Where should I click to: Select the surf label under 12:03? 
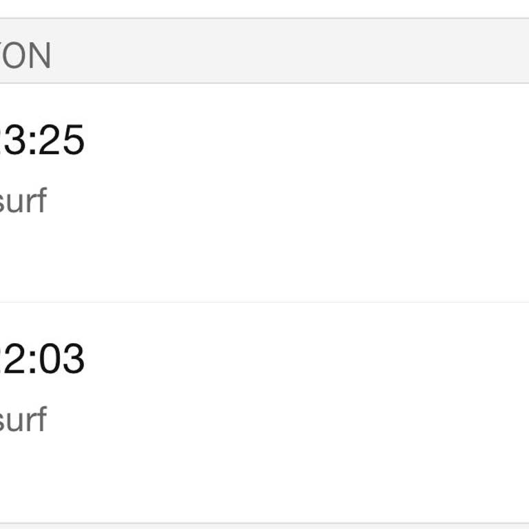pyautogui.click(x=23, y=419)
